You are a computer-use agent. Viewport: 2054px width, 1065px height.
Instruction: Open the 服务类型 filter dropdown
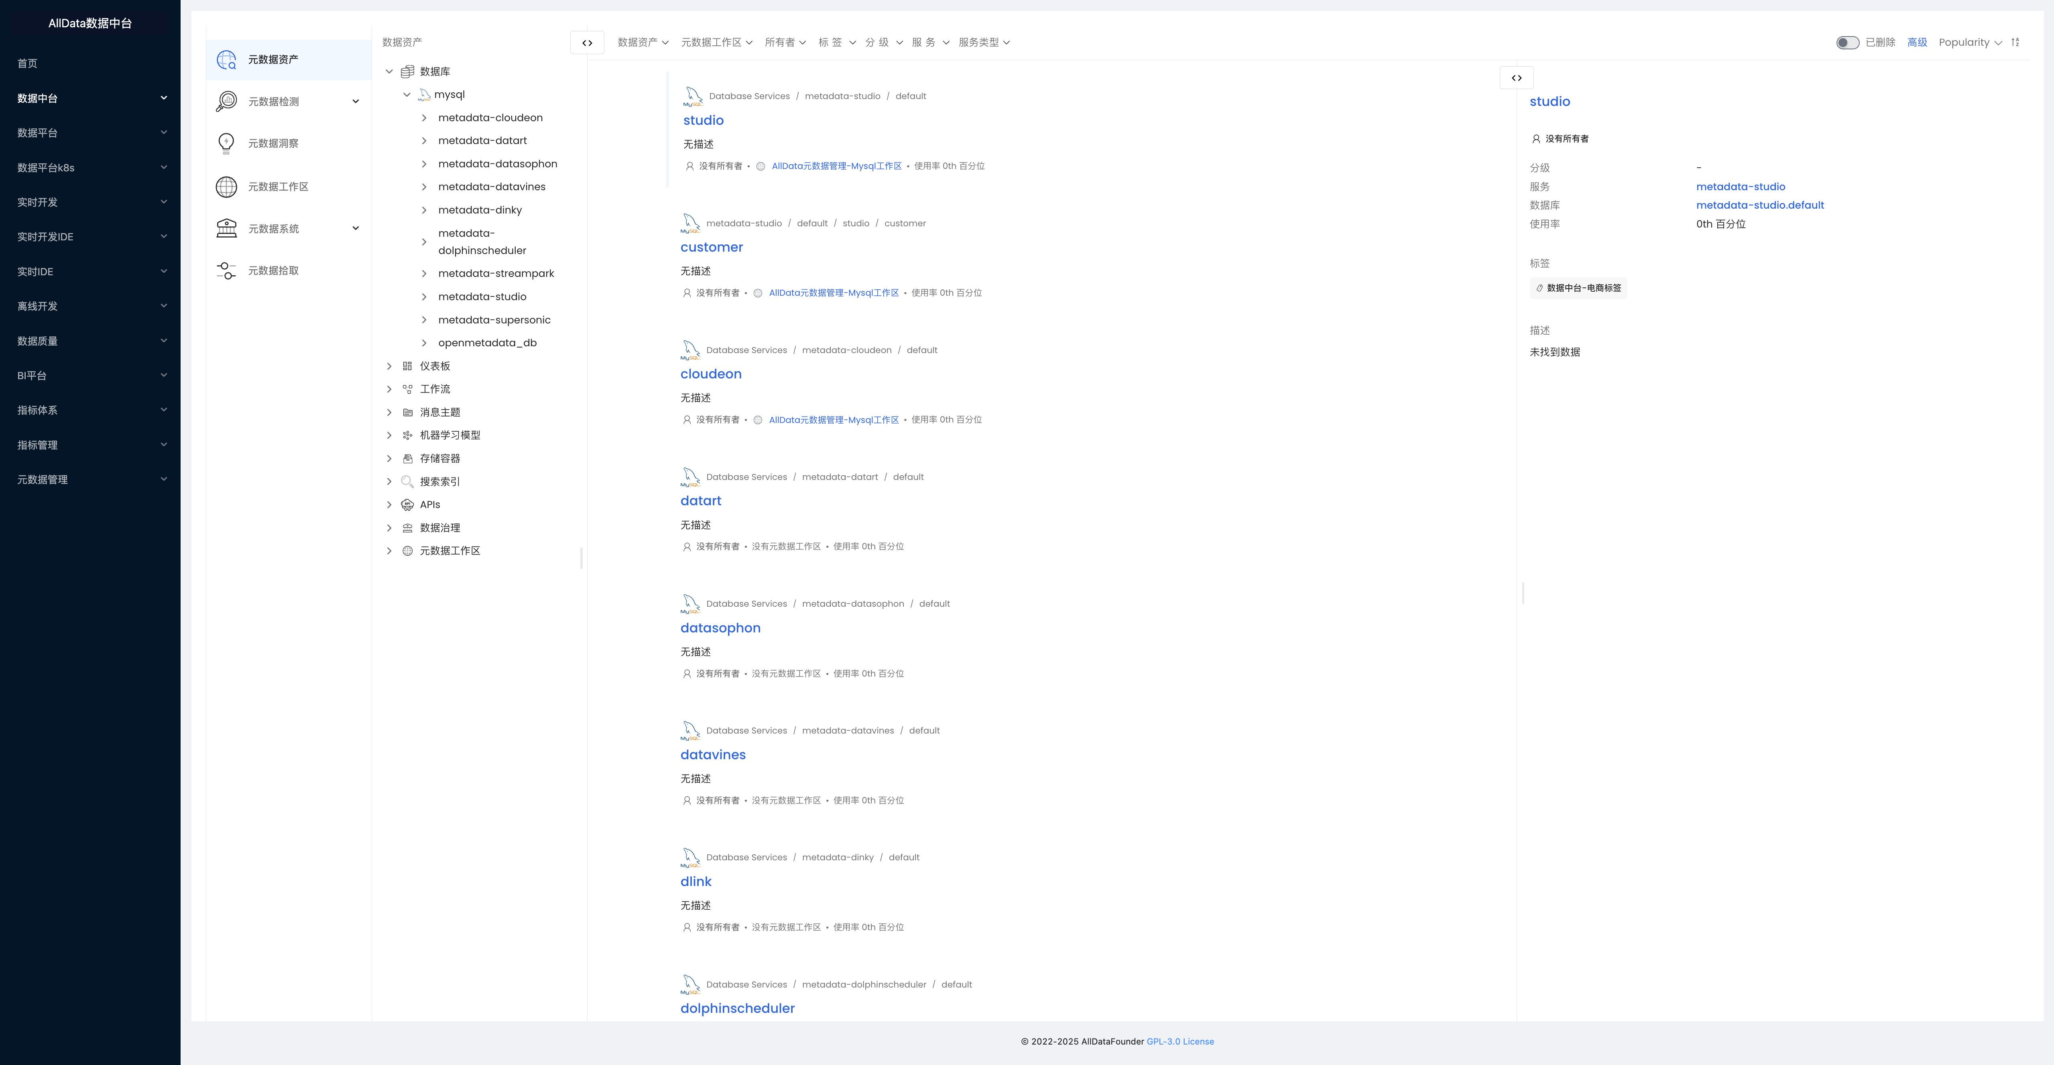[984, 42]
